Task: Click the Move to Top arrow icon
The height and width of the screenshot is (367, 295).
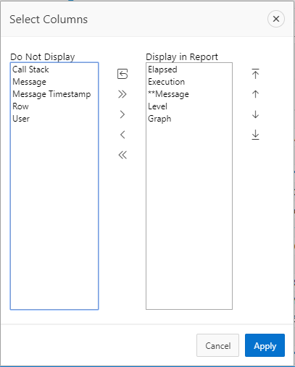Action: click(255, 74)
